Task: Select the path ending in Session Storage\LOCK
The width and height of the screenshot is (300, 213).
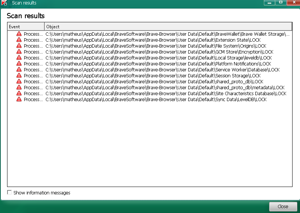Action: point(153,75)
